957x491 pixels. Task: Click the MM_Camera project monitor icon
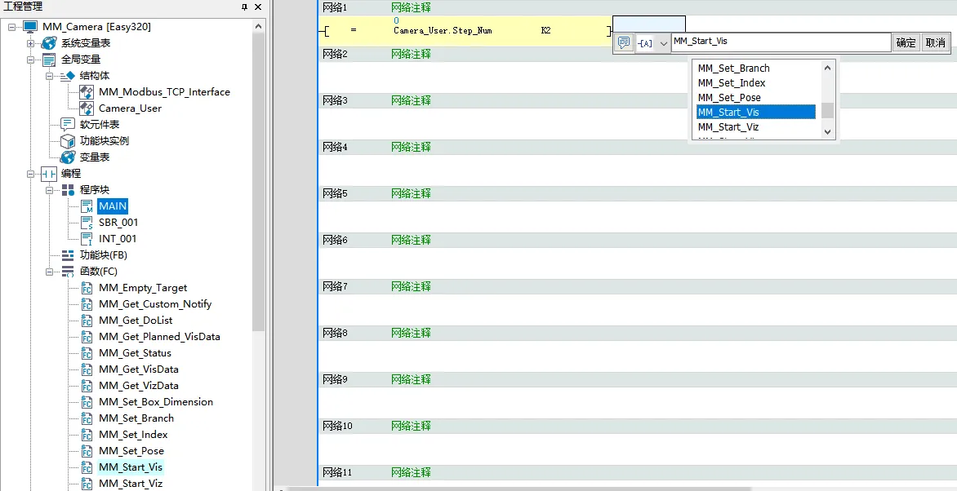30,27
